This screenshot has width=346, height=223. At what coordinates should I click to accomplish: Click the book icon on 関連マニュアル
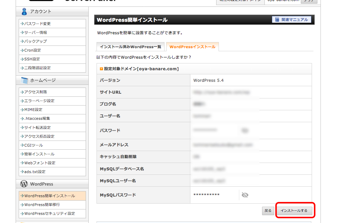(x=277, y=20)
